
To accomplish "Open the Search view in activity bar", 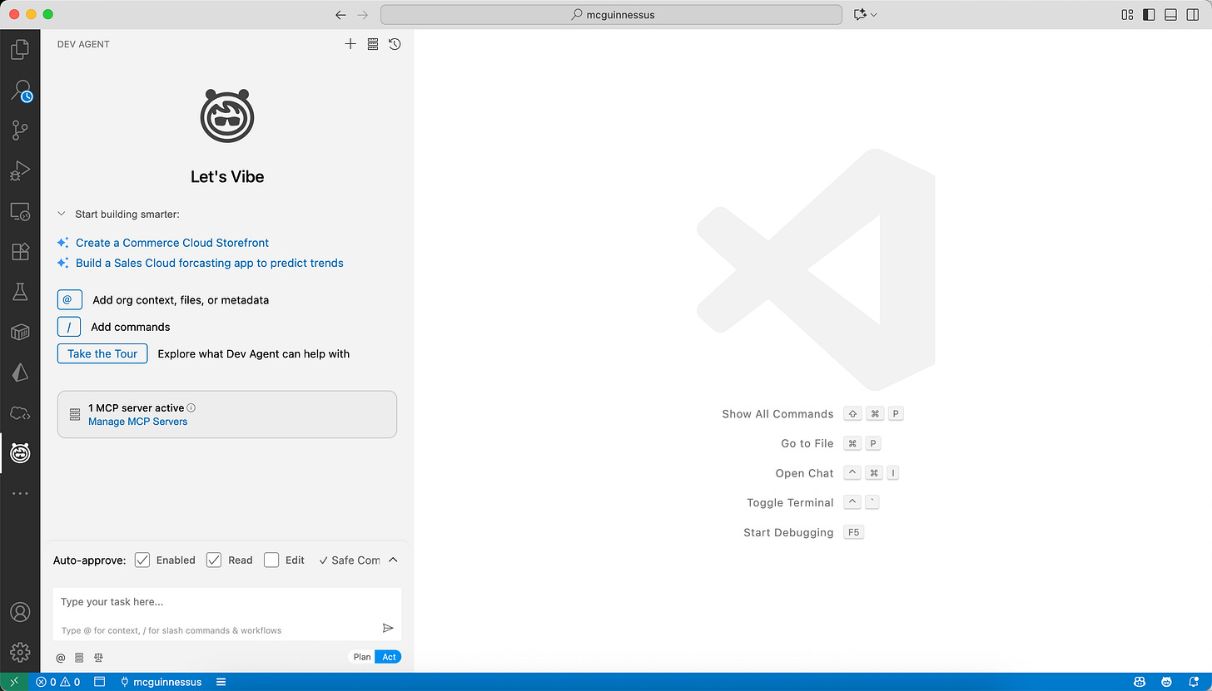I will click(20, 90).
